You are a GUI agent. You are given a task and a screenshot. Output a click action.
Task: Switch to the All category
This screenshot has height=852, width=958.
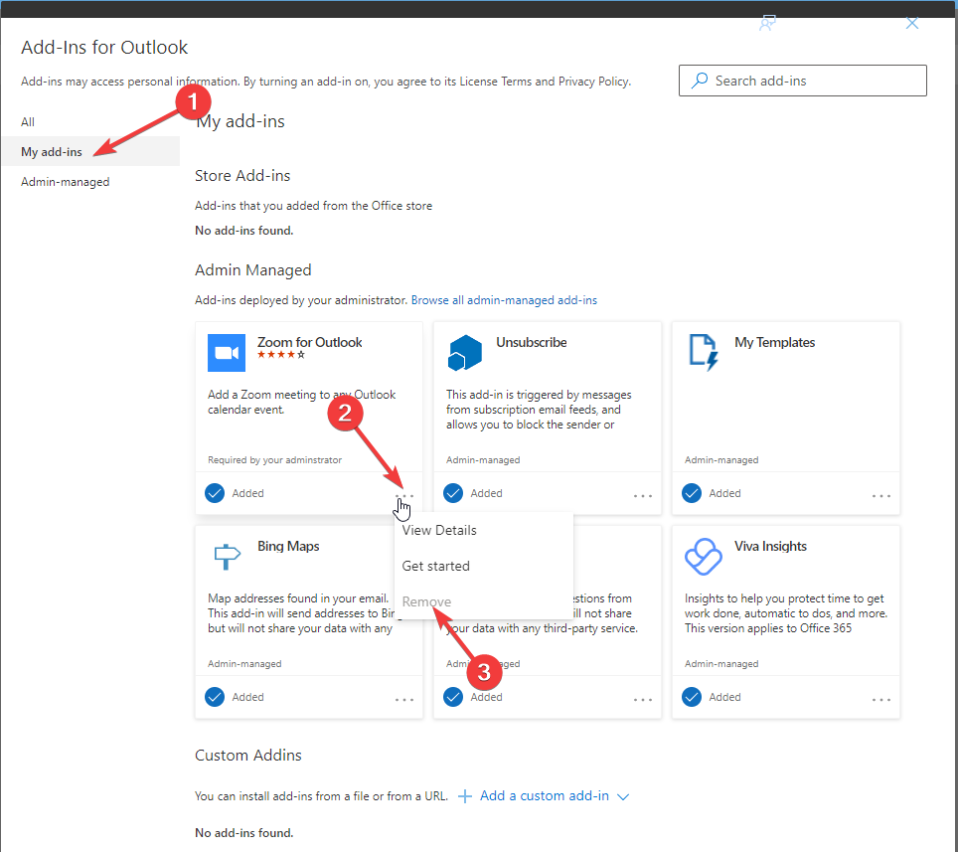(28, 121)
